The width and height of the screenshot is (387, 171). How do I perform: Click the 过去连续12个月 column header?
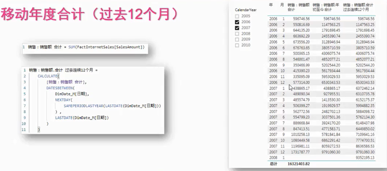(x=358, y=7)
